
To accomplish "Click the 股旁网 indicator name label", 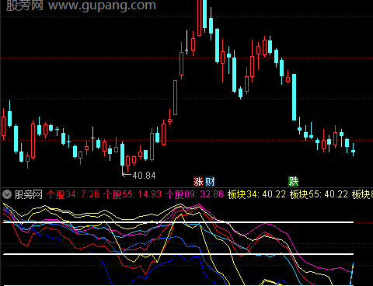I will [x=29, y=194].
